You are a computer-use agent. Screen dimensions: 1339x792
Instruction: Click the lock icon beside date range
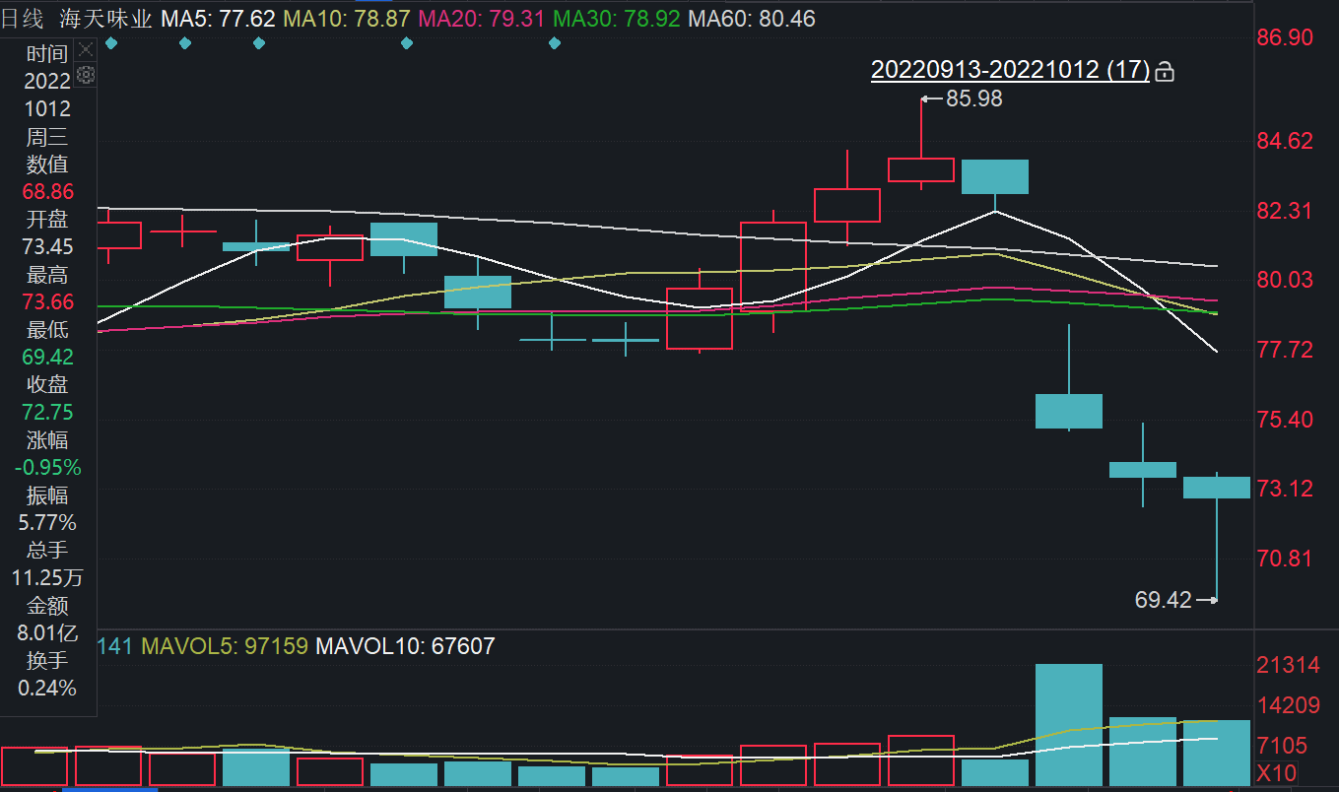(x=1165, y=71)
